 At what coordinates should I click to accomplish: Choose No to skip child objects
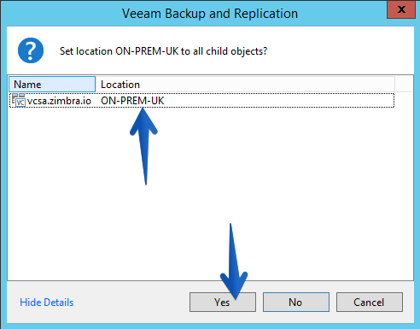296,302
